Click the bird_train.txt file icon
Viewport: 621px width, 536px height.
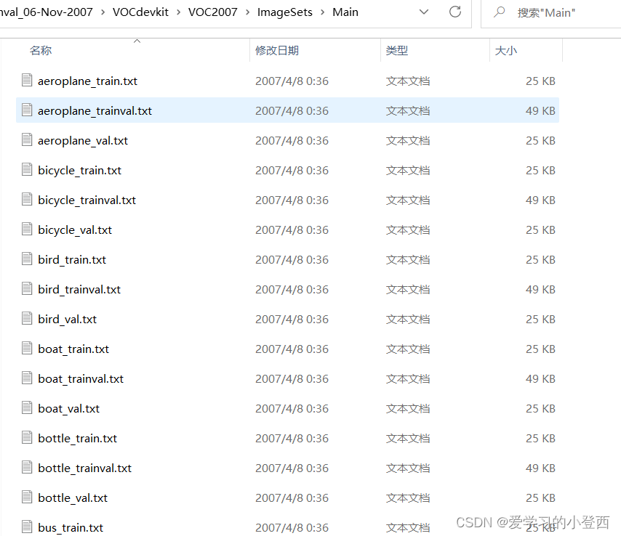click(27, 259)
